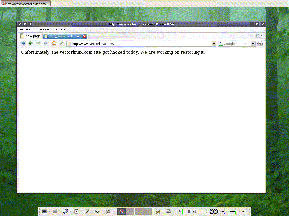Click the swap usage meter
The width and height of the screenshot is (289, 216).
[243, 211]
